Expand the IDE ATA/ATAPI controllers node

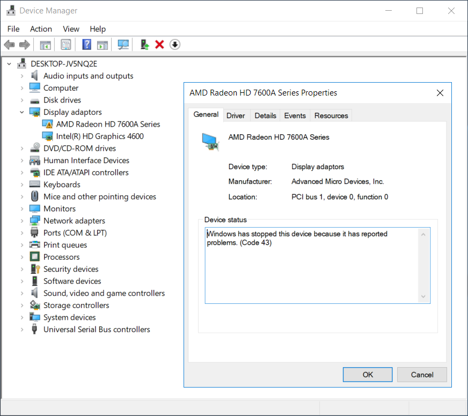(x=22, y=172)
